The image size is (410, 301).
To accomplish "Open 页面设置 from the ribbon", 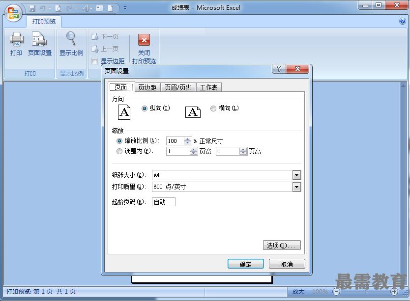I will point(40,44).
